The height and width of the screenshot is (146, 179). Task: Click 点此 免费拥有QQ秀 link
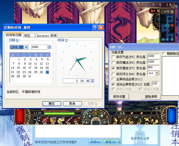click(x=140, y=136)
